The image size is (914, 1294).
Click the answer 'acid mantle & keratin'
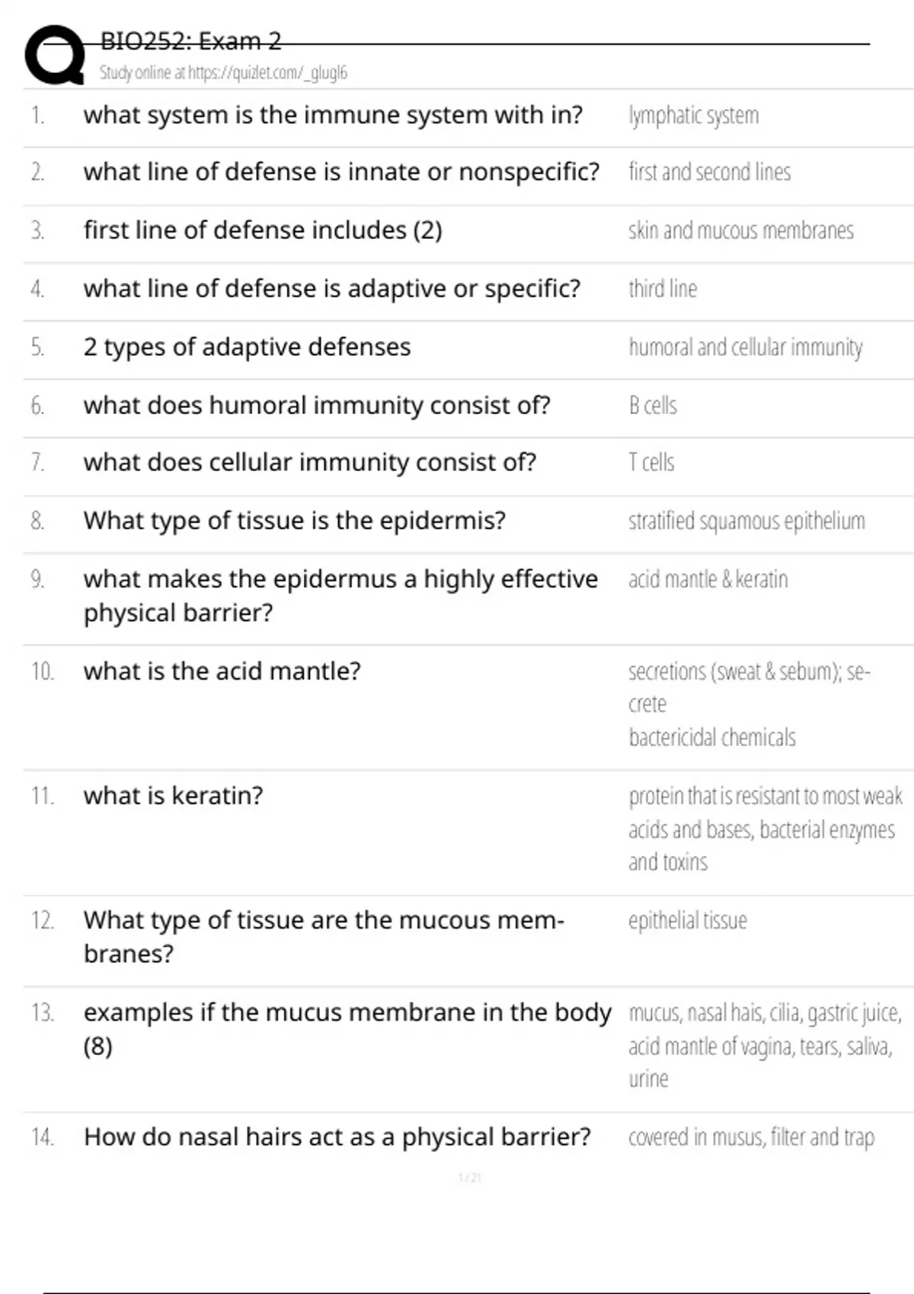(x=708, y=579)
